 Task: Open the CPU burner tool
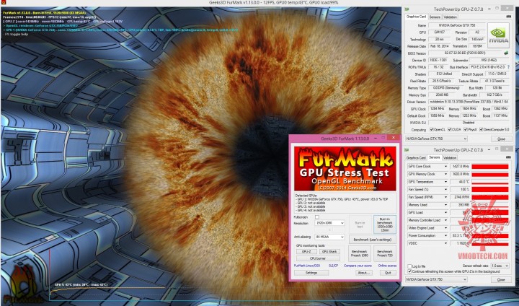[x=318, y=258]
